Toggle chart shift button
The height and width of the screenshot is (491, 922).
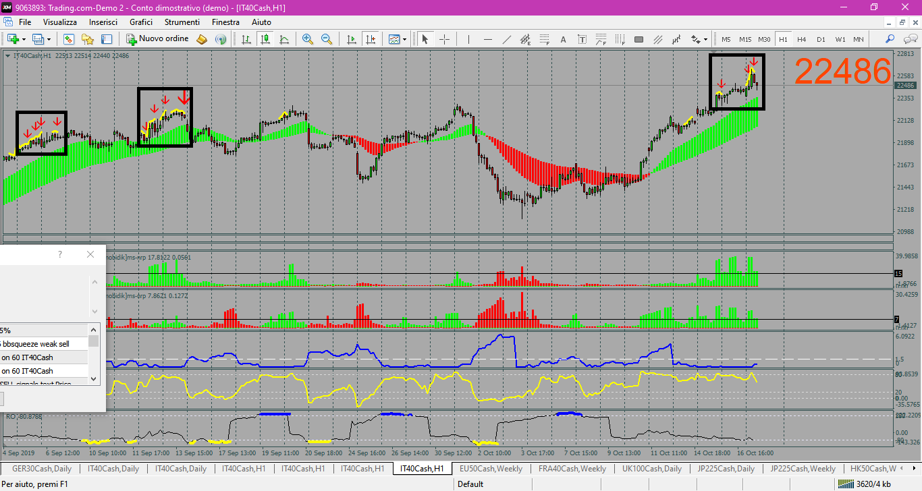370,39
